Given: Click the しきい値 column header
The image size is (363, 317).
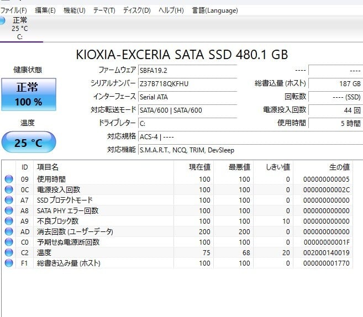Looking at the screenshot, I should (x=273, y=167).
